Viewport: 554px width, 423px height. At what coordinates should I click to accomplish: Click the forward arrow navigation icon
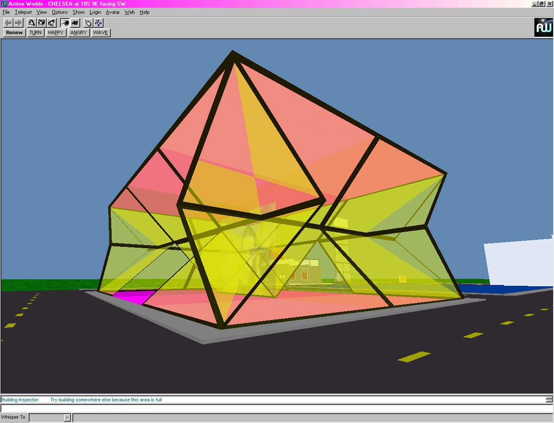coord(18,23)
